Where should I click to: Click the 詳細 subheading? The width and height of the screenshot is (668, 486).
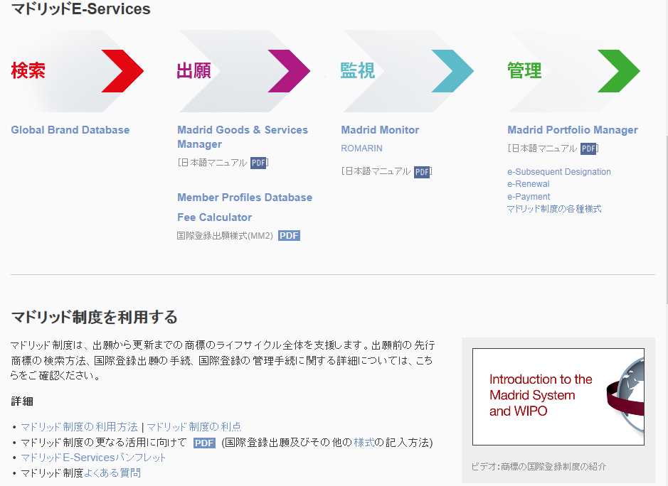[x=22, y=401]
